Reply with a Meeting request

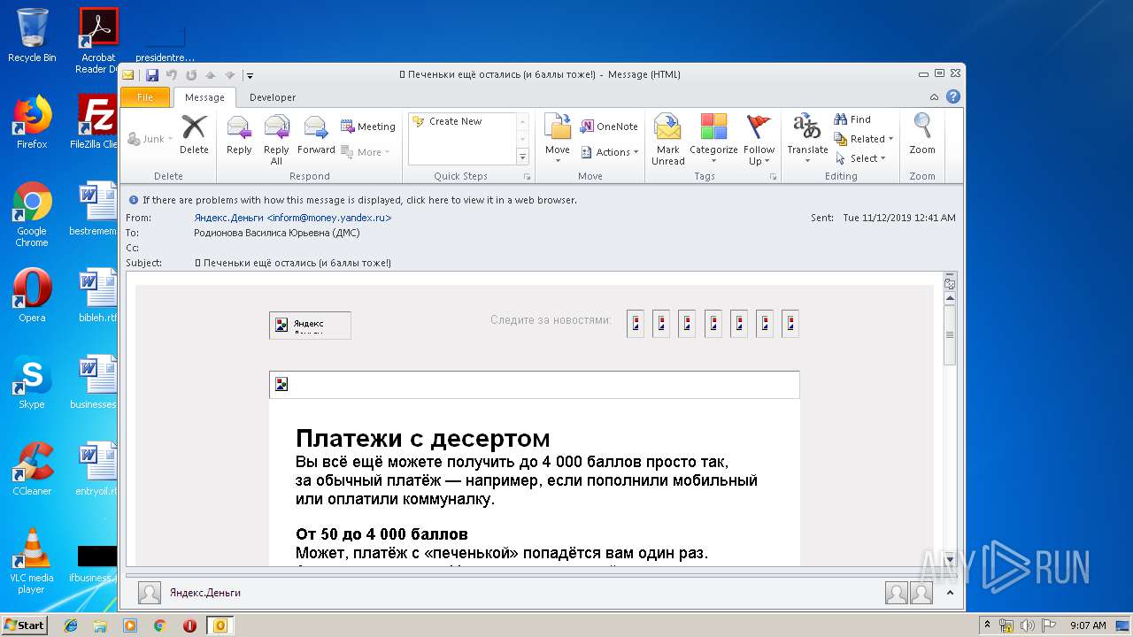click(368, 127)
